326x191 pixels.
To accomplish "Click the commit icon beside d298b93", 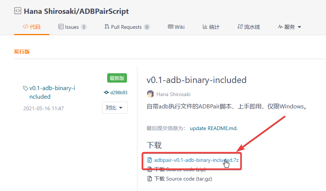I will [x=106, y=92].
